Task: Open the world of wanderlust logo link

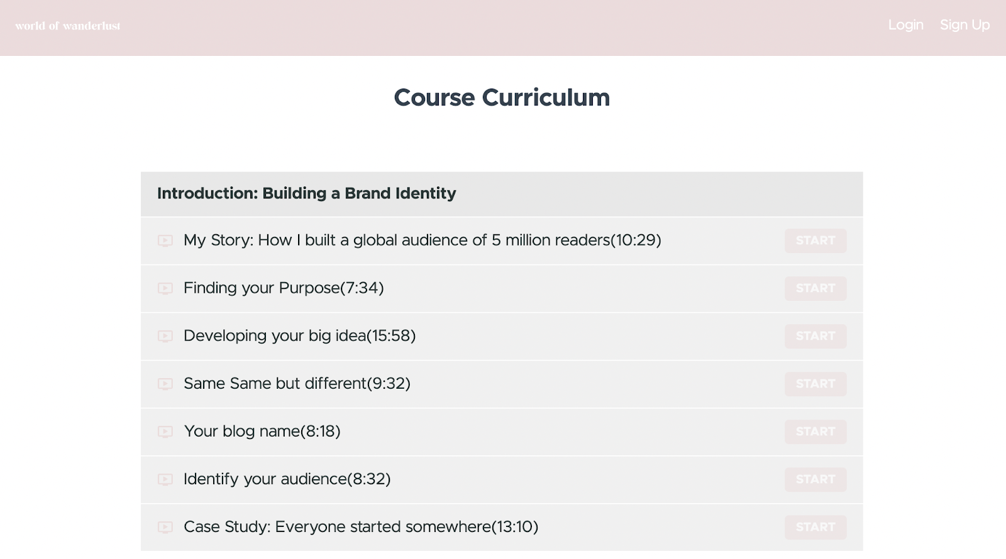Action: [x=67, y=26]
